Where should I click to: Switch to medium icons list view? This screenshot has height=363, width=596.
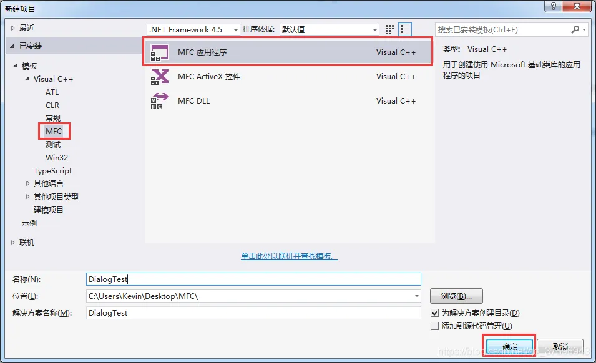click(405, 29)
